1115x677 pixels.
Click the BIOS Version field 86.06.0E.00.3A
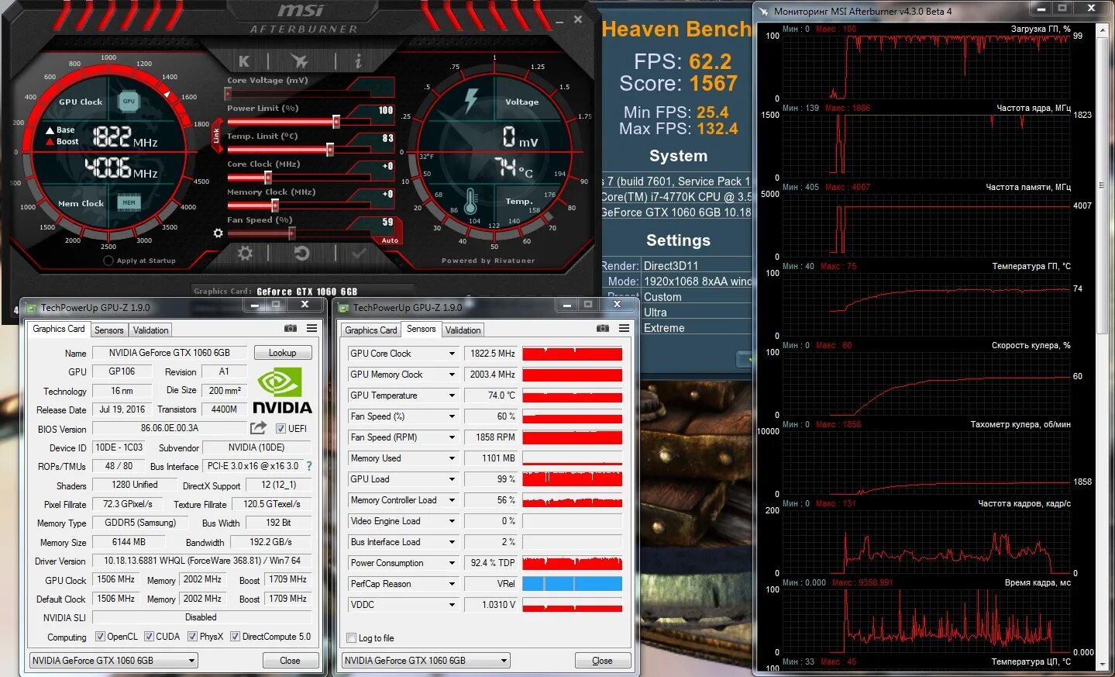click(x=170, y=428)
